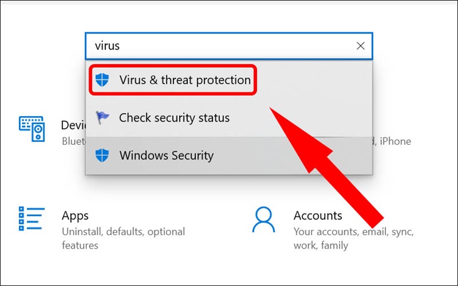Image resolution: width=458 pixels, height=286 pixels.
Task: Click the Windows Security shield icon
Action: point(103,155)
